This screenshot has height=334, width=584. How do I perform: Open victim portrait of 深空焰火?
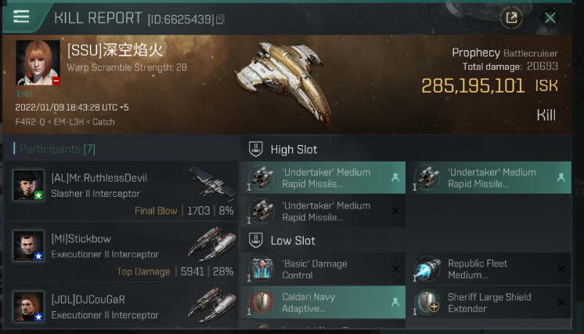click(38, 62)
